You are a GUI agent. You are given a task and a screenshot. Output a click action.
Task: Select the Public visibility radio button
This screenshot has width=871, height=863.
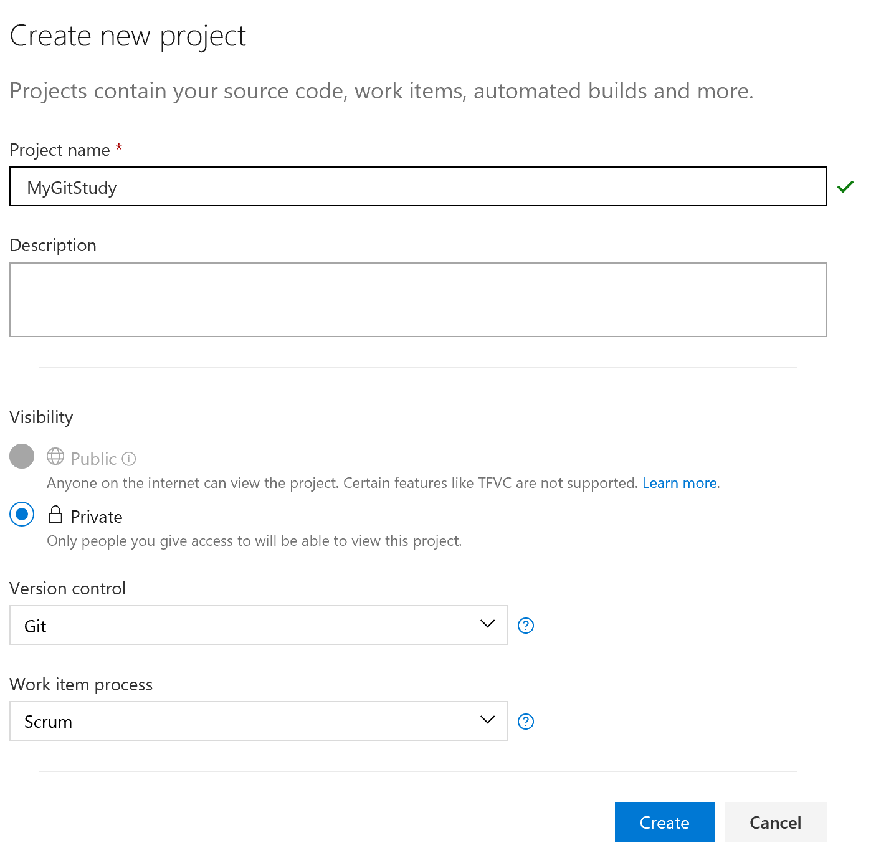tap(22, 456)
